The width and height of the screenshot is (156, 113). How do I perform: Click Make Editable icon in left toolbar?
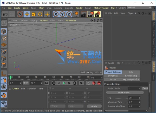pos(4,23)
